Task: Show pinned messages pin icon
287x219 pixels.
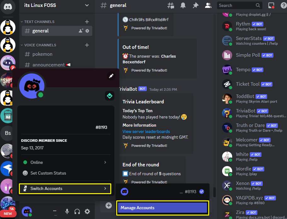Action: (x=196, y=5)
